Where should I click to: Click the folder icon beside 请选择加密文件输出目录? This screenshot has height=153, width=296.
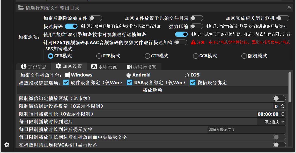21,8
